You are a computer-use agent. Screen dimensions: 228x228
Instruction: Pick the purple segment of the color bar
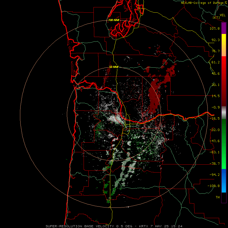coord(224,28)
